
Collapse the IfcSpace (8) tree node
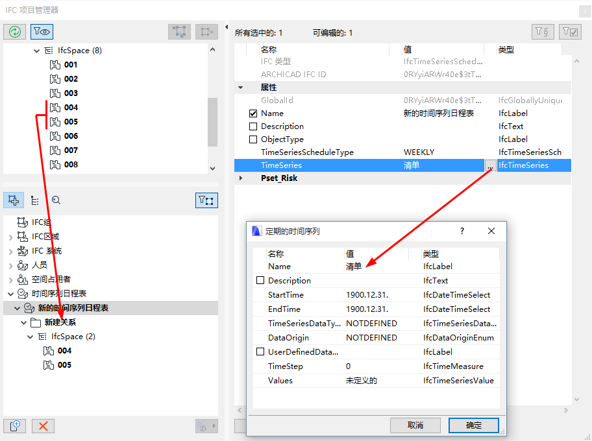pyautogui.click(x=36, y=51)
